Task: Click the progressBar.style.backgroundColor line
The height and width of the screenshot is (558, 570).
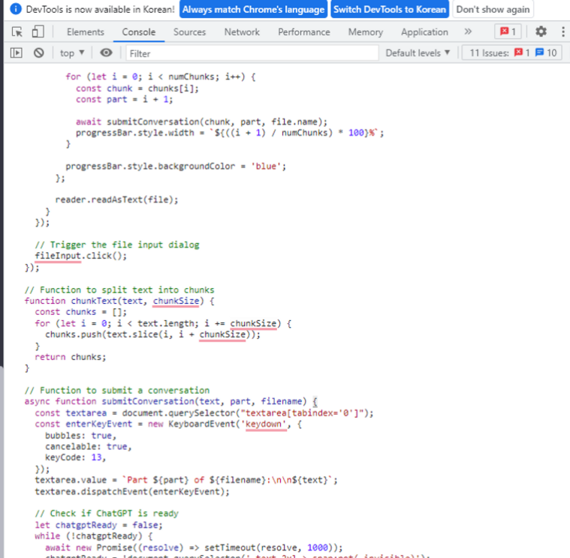Action: click(x=176, y=166)
